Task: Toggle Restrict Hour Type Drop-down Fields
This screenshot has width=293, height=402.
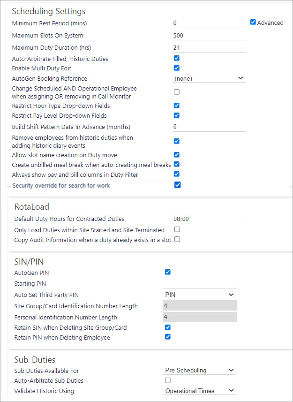Action: pyautogui.click(x=176, y=106)
